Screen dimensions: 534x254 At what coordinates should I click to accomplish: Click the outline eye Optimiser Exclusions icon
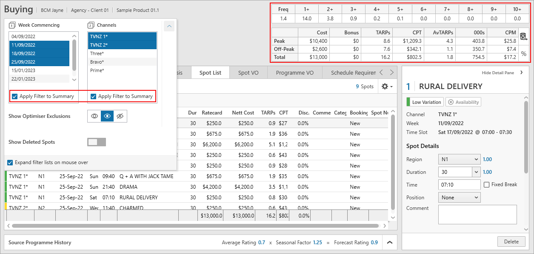[x=94, y=116]
